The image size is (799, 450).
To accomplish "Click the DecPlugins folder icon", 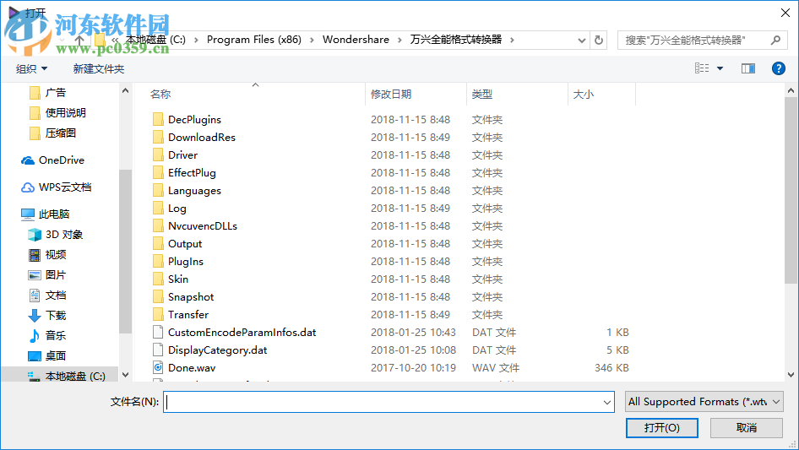I will pos(158,119).
